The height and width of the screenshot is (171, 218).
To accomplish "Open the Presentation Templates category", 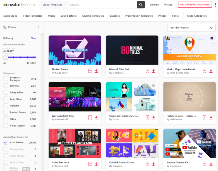I will [139, 16].
